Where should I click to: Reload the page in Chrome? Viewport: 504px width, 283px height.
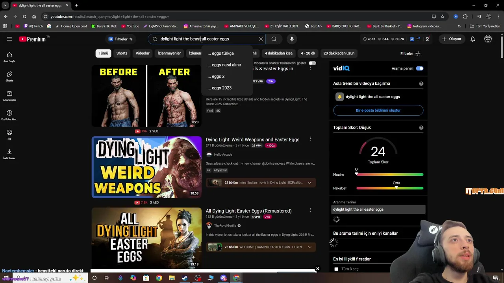tap(24, 17)
